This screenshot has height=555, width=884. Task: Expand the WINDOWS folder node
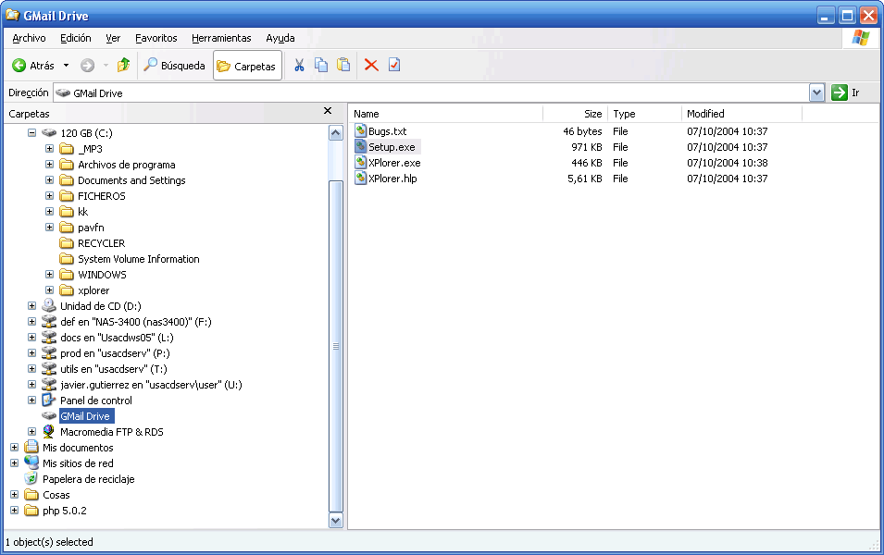pos(50,275)
